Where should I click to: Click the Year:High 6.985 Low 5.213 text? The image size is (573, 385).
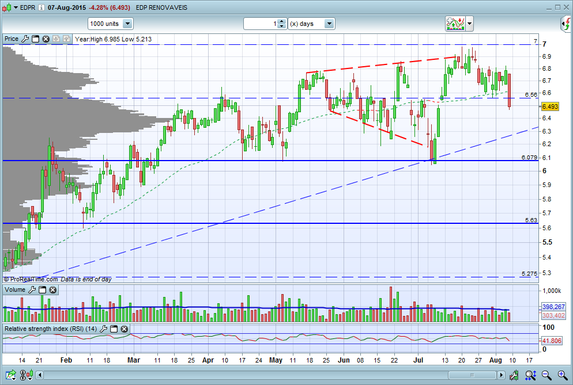click(x=114, y=39)
